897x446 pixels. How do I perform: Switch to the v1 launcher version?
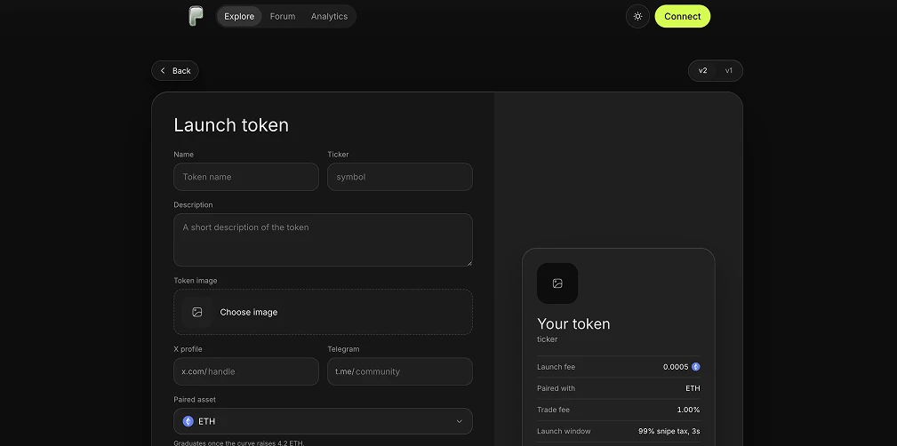click(x=729, y=71)
